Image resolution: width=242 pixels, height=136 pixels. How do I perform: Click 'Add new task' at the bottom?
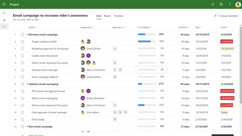[x=36, y=135]
